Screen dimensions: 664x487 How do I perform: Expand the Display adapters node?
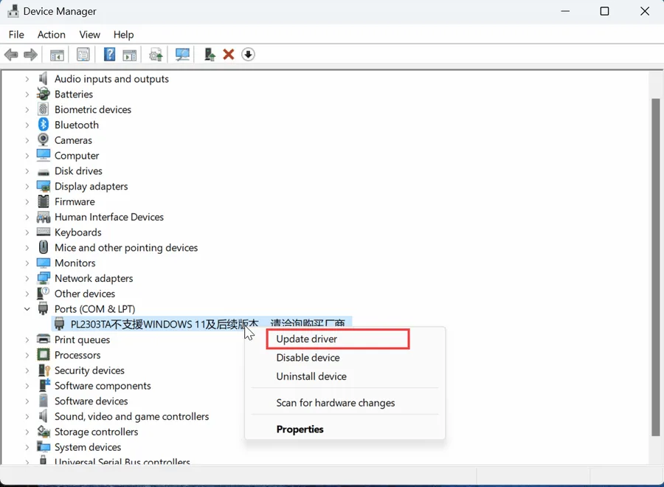pos(27,187)
